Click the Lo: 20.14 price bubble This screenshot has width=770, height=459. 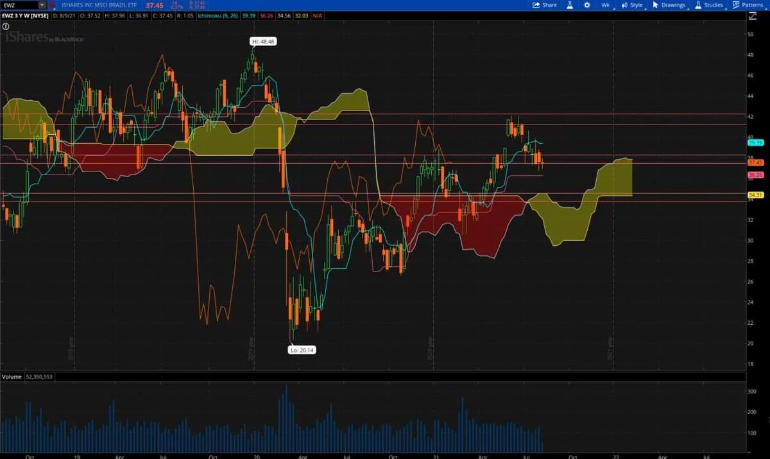[303, 350]
